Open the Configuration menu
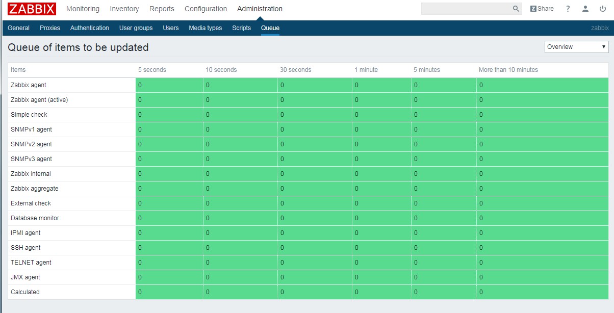Screen dimensions: 614x313 206,9
